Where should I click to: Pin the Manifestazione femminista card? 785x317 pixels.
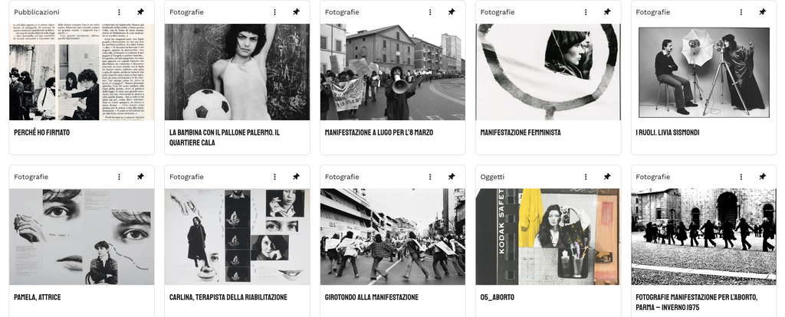[x=607, y=12]
